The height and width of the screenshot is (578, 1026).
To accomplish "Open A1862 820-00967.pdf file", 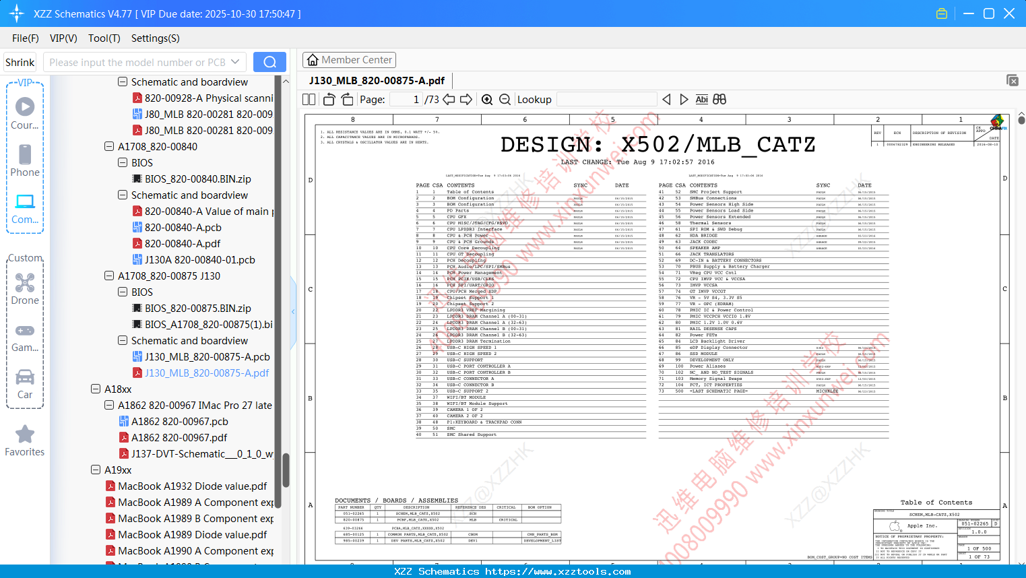I will coord(173,437).
